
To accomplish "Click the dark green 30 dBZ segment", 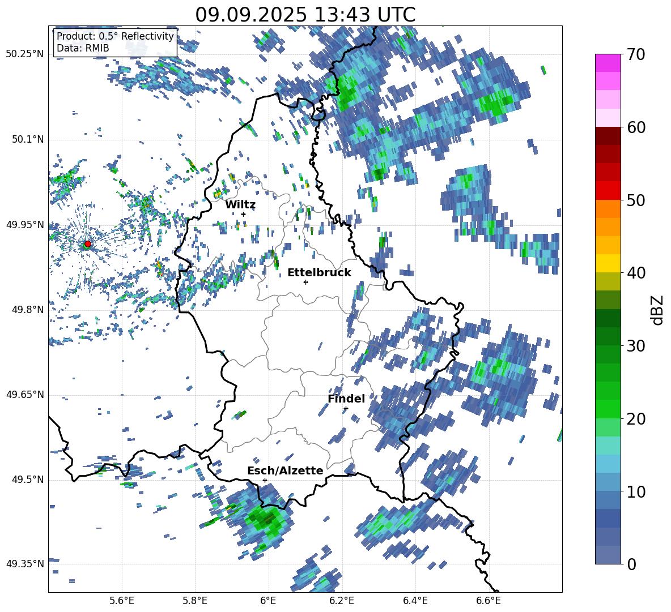I will [x=608, y=336].
